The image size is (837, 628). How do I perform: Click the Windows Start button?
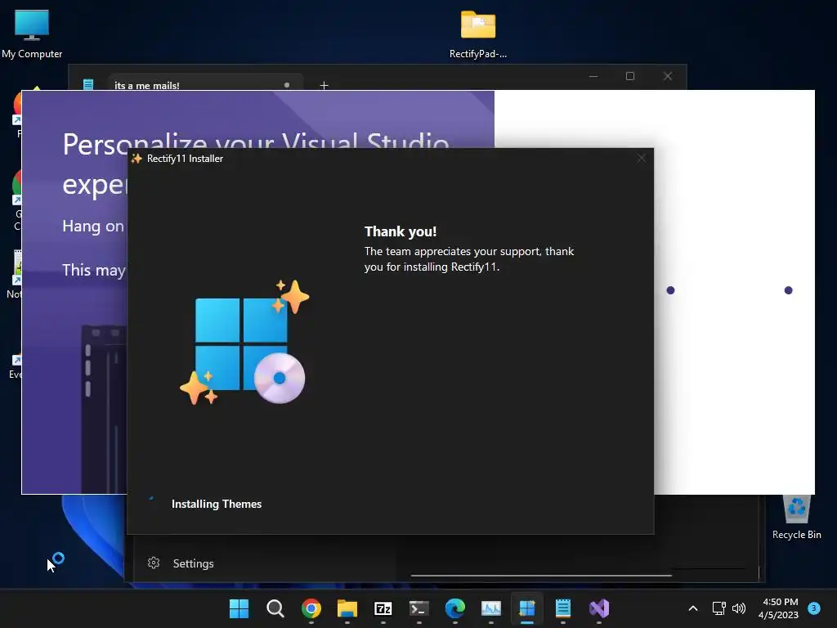(x=239, y=608)
